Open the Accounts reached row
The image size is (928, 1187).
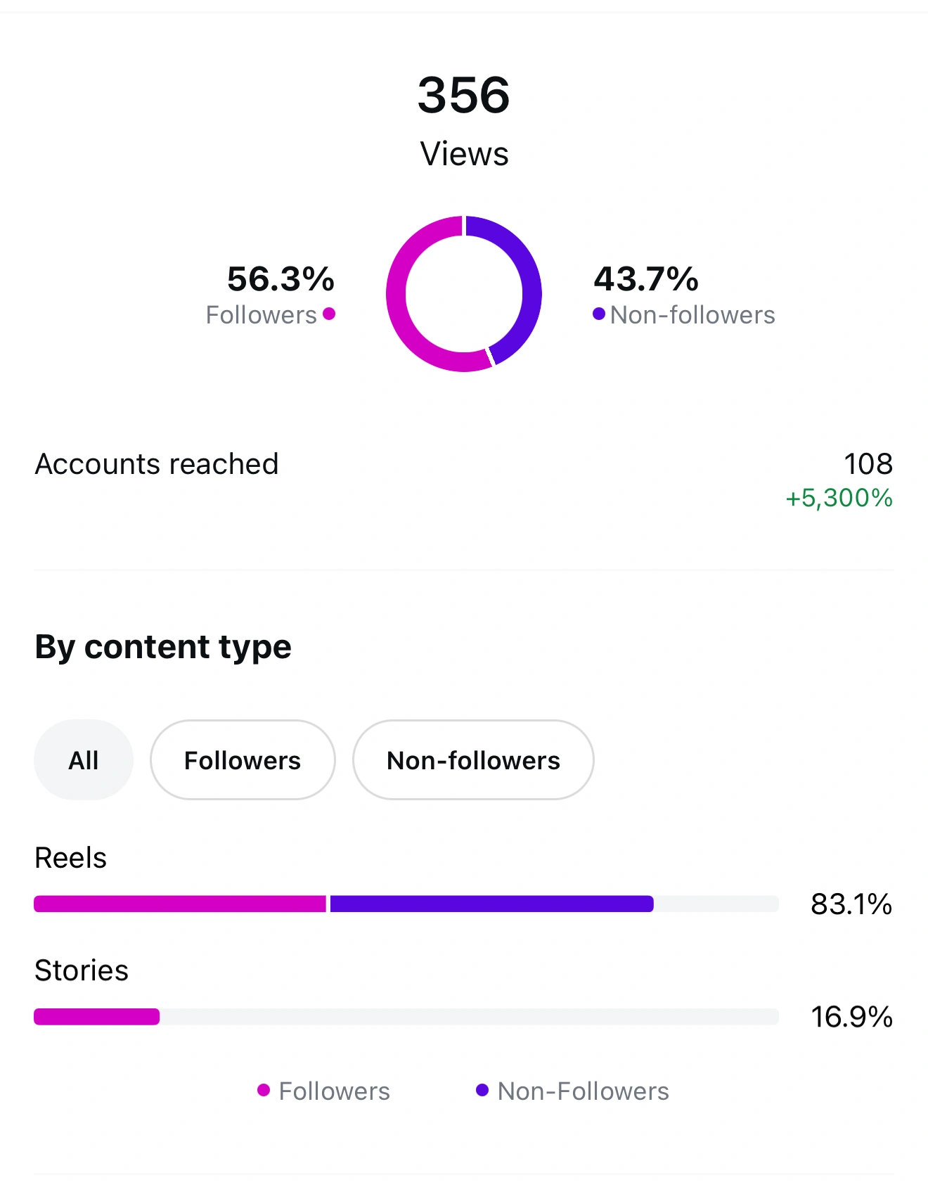coord(157,464)
